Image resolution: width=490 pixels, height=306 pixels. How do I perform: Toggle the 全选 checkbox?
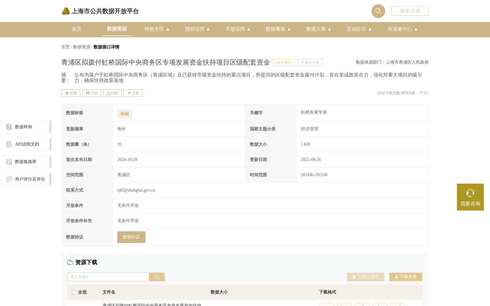coord(74,292)
